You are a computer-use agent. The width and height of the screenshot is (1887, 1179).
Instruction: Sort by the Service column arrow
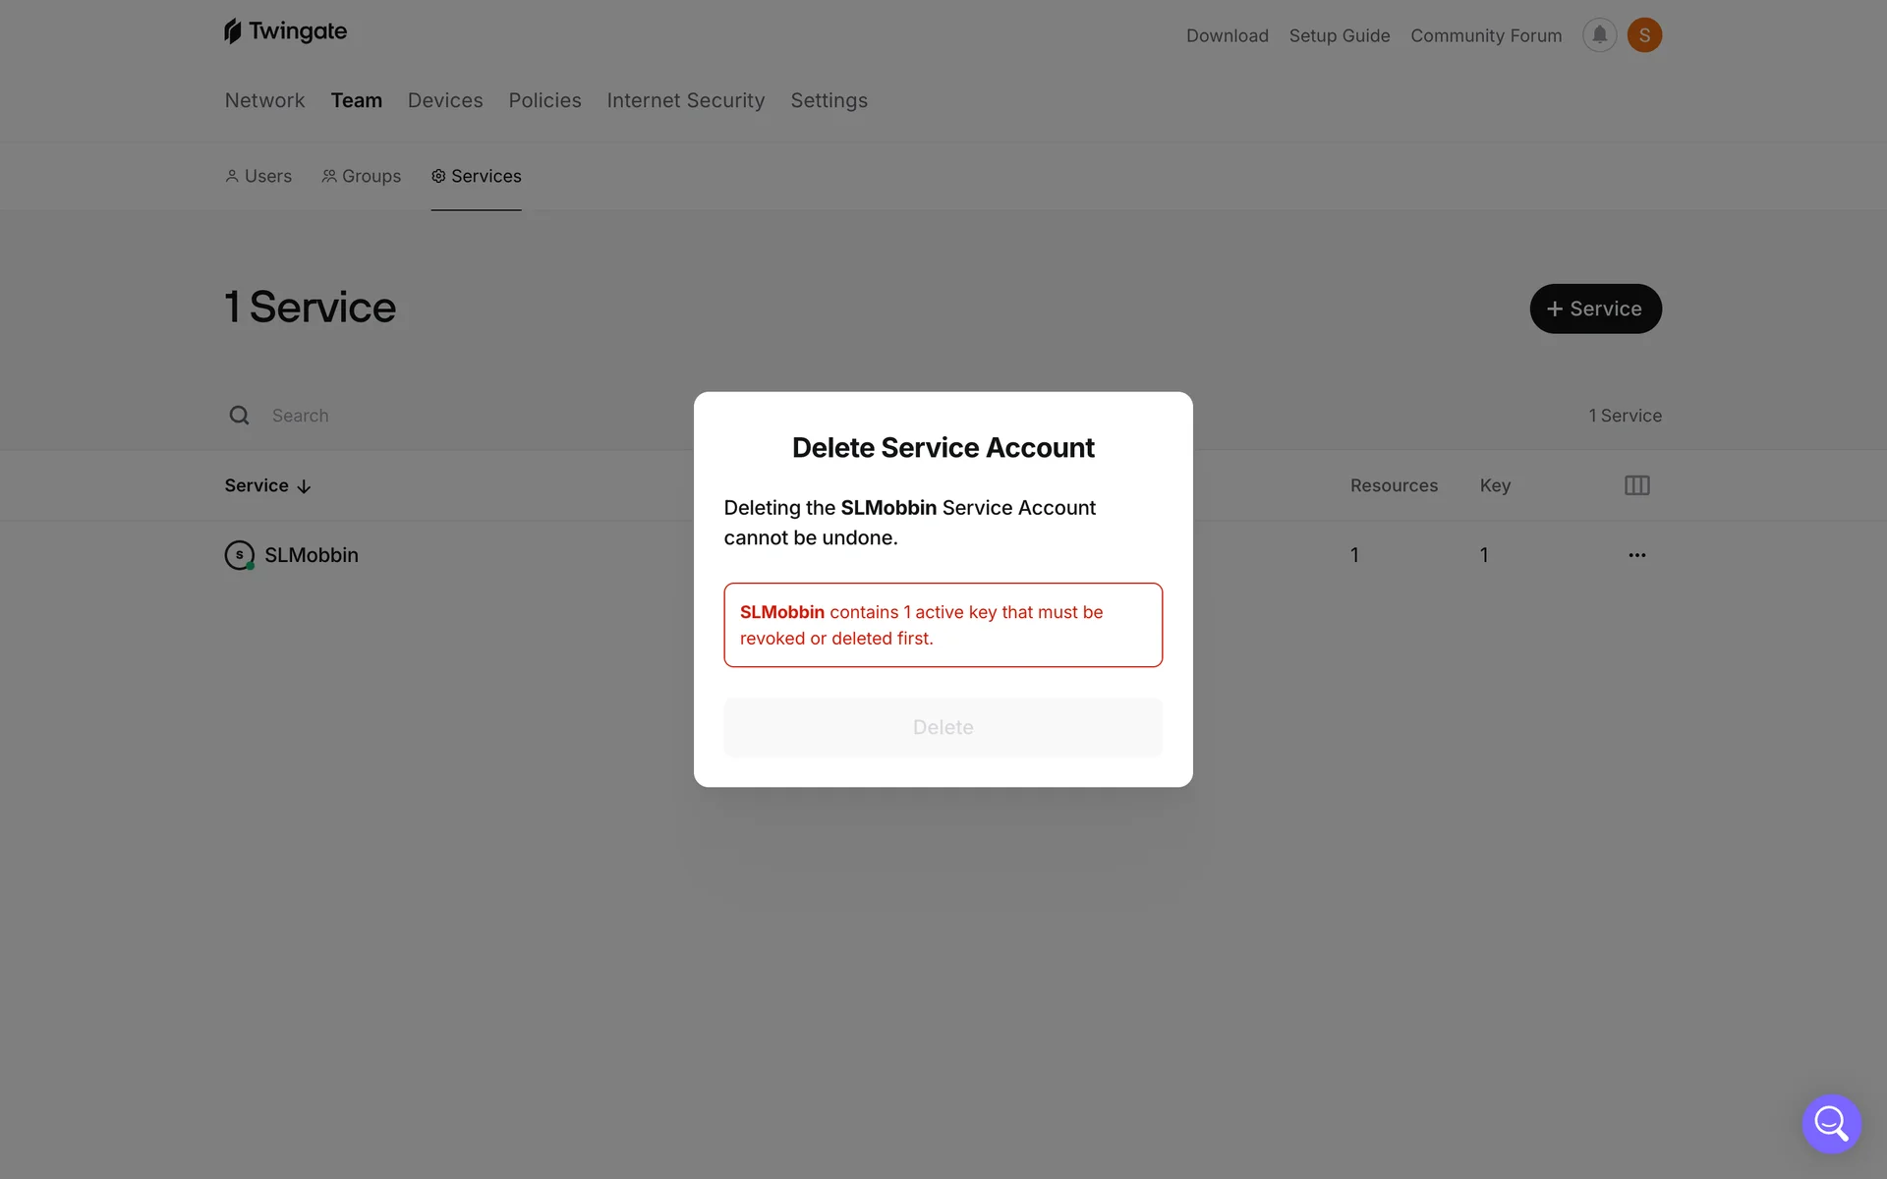[x=304, y=486]
